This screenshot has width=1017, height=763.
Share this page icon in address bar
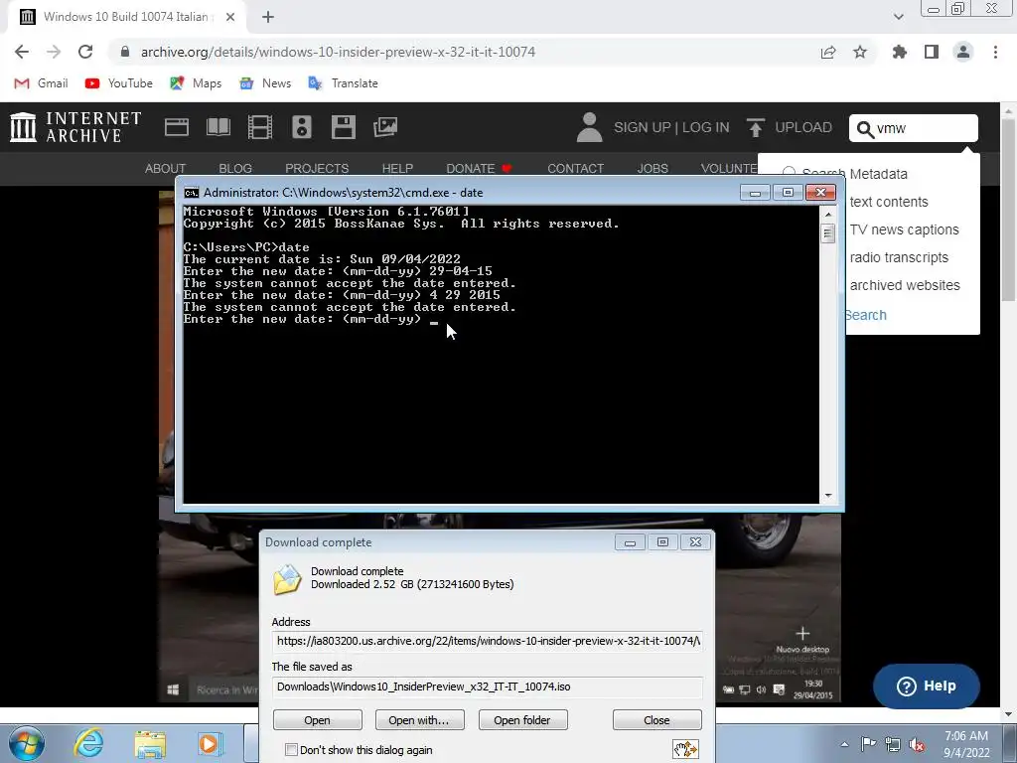click(828, 52)
